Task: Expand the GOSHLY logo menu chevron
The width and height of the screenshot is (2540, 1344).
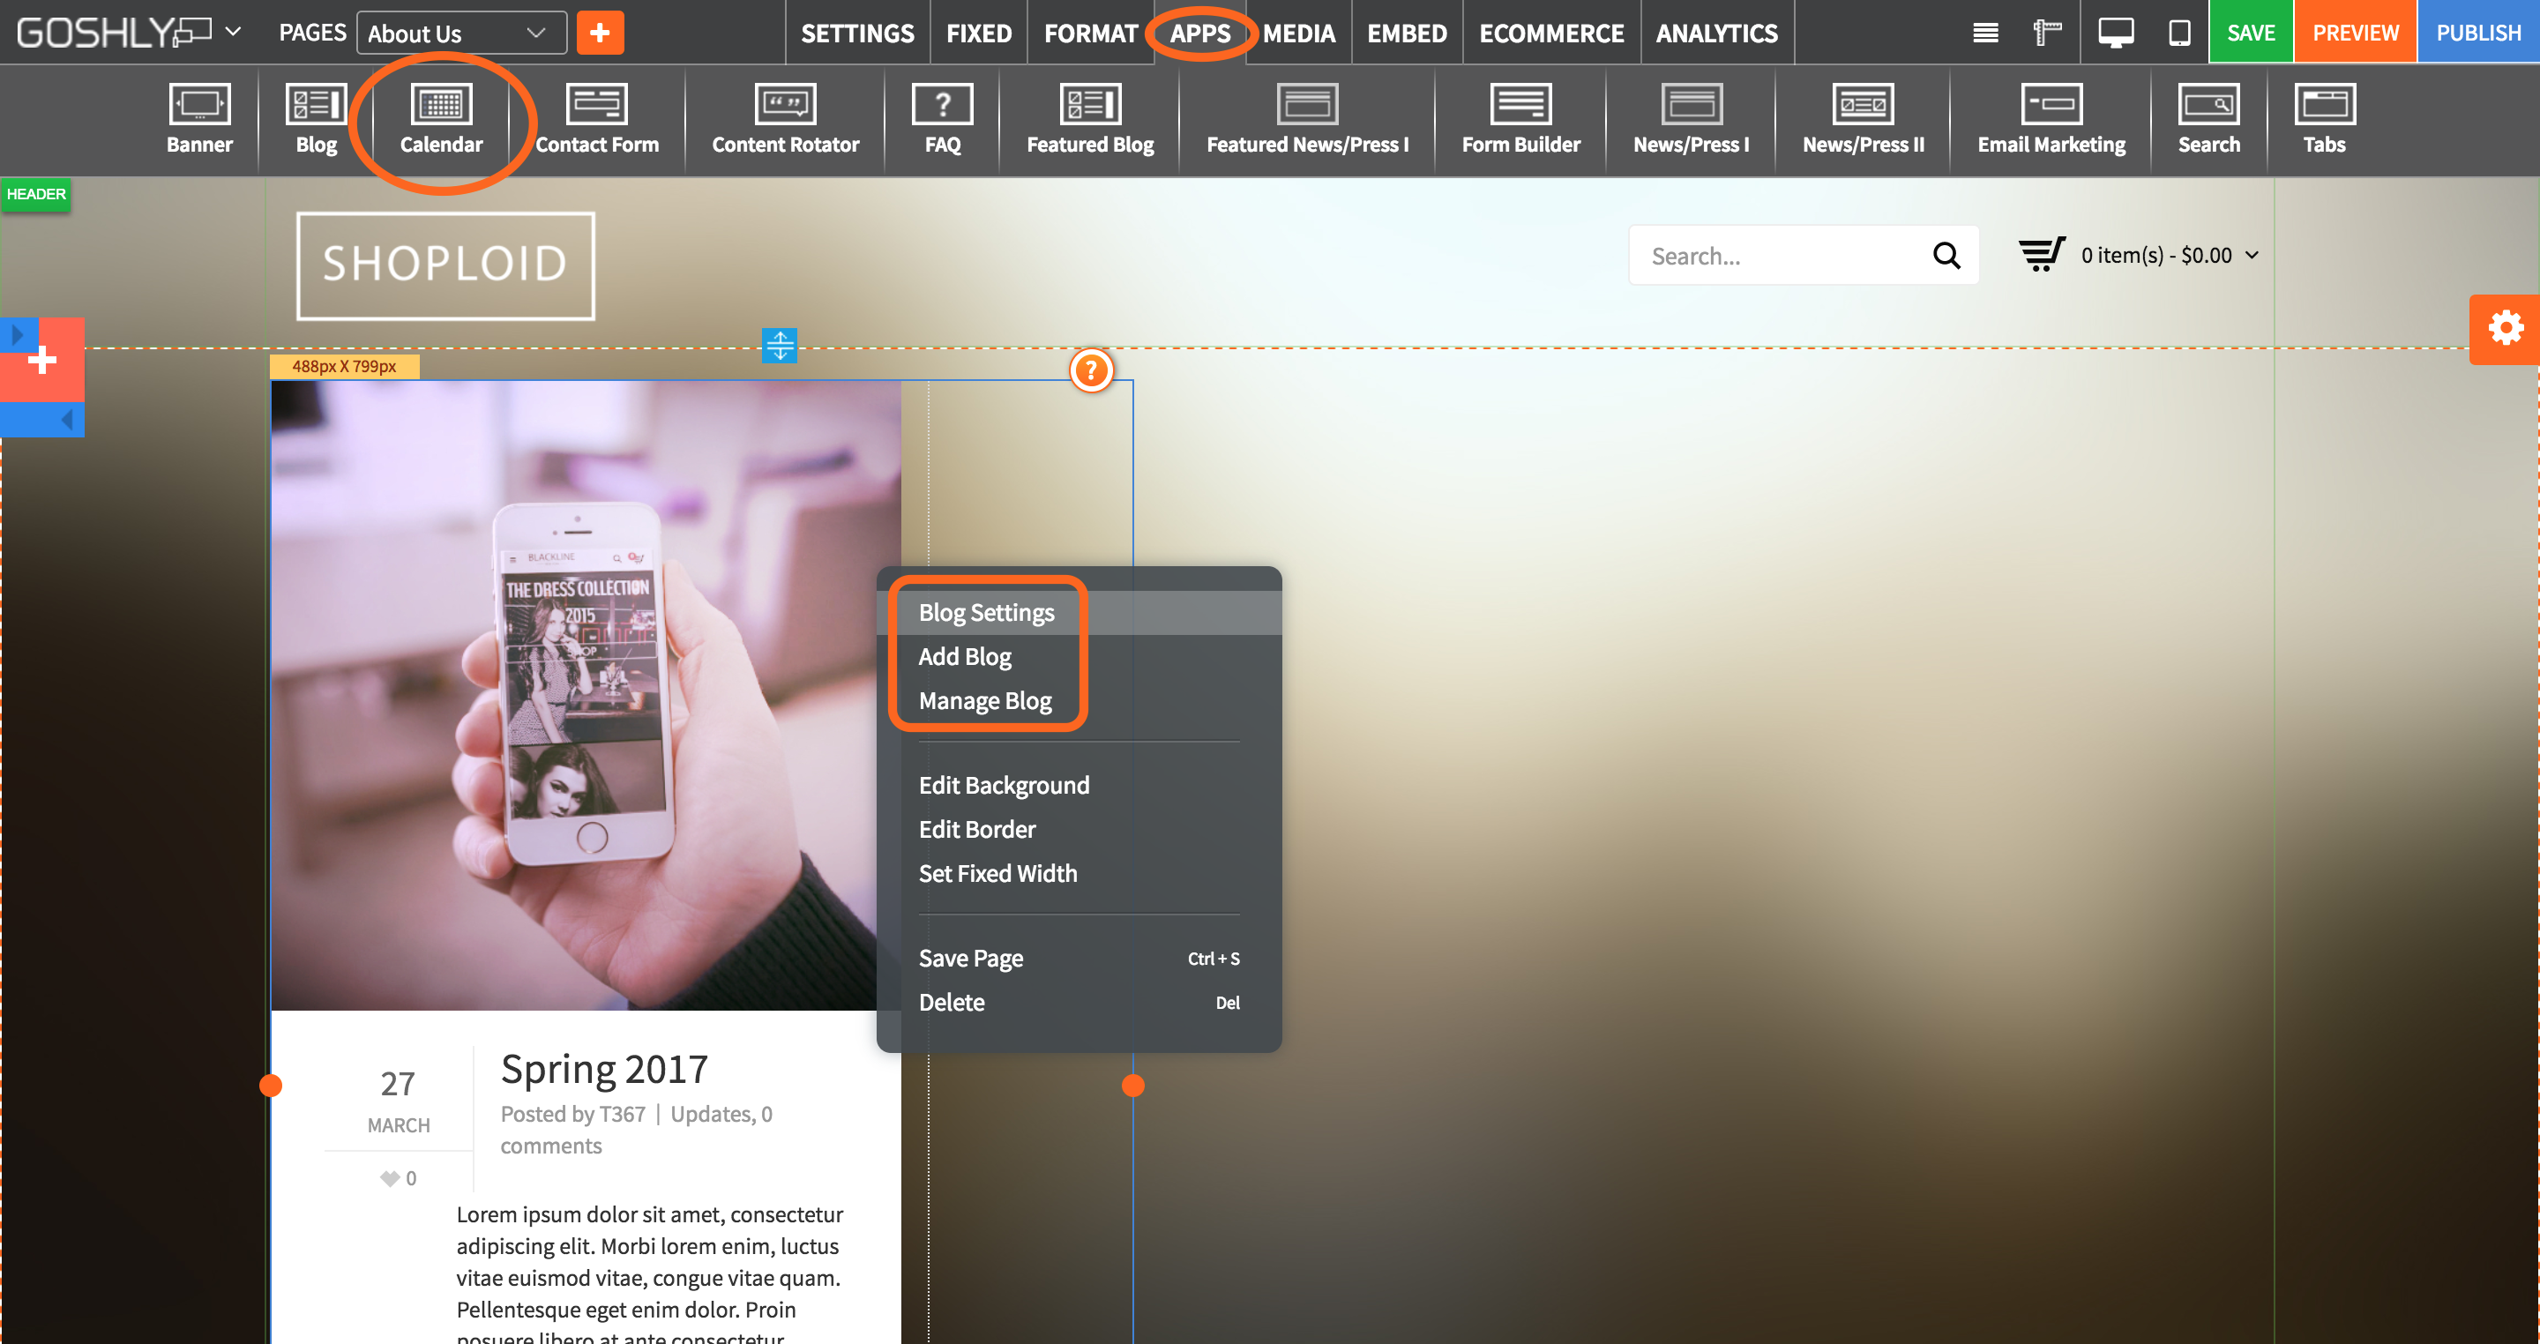Action: coord(234,32)
